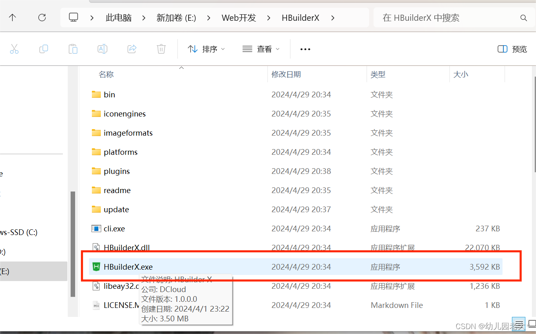This screenshot has width=536, height=334.
Task: Expand chevron after computer icon in address bar
Action: [92, 18]
